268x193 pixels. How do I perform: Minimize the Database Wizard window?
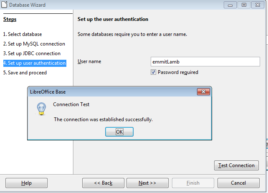[230, 5]
